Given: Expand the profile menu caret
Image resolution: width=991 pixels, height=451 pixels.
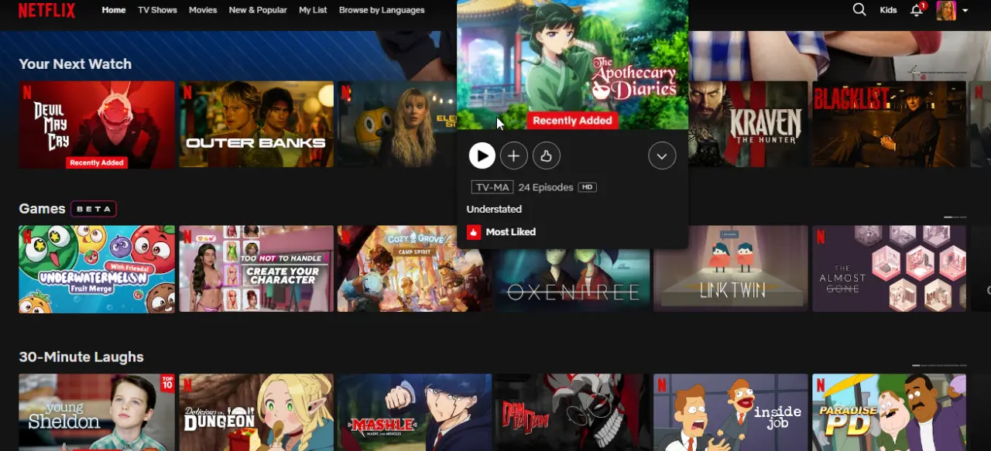Looking at the screenshot, I should (x=965, y=11).
